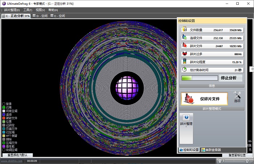Open the 工具(T) menu
Screen dimensions: 254x164
28,10
